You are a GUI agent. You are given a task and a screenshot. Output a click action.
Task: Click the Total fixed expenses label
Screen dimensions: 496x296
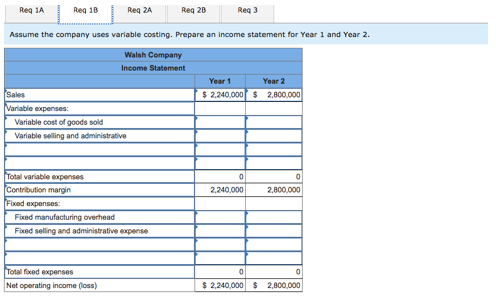click(40, 272)
